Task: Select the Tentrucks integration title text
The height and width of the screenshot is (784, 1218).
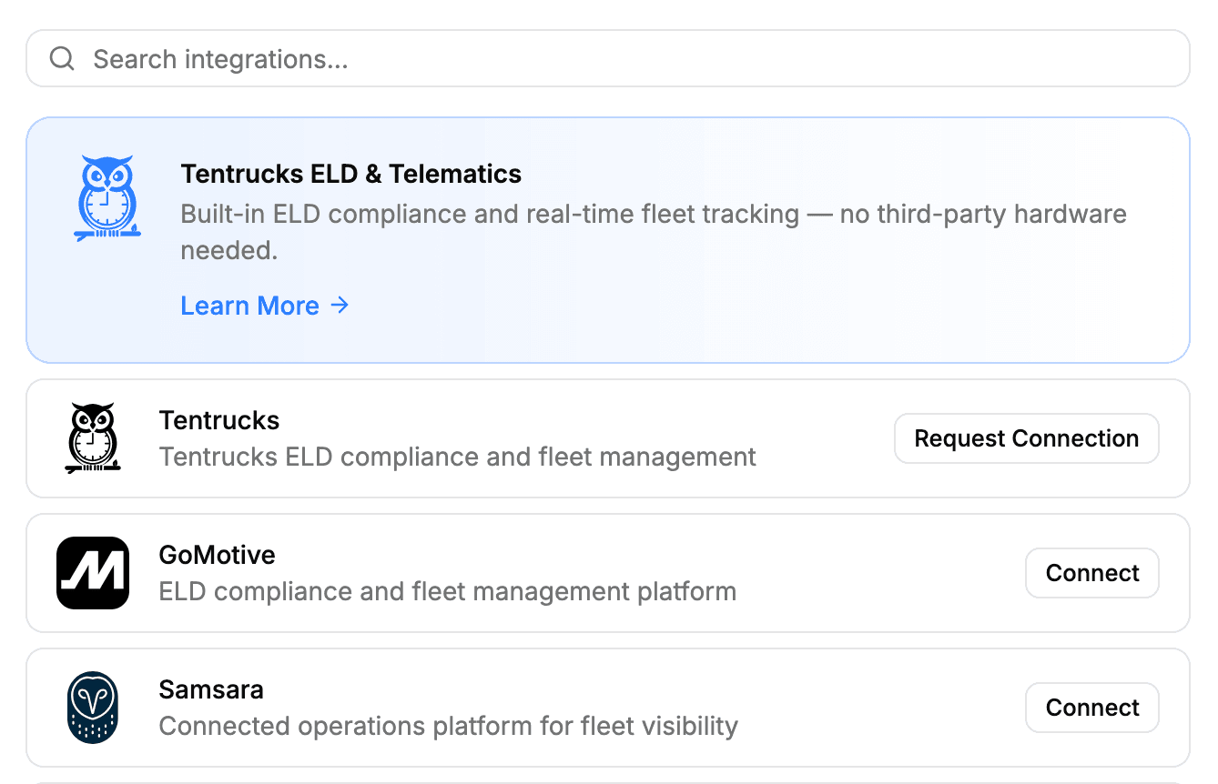Action: pos(219,420)
